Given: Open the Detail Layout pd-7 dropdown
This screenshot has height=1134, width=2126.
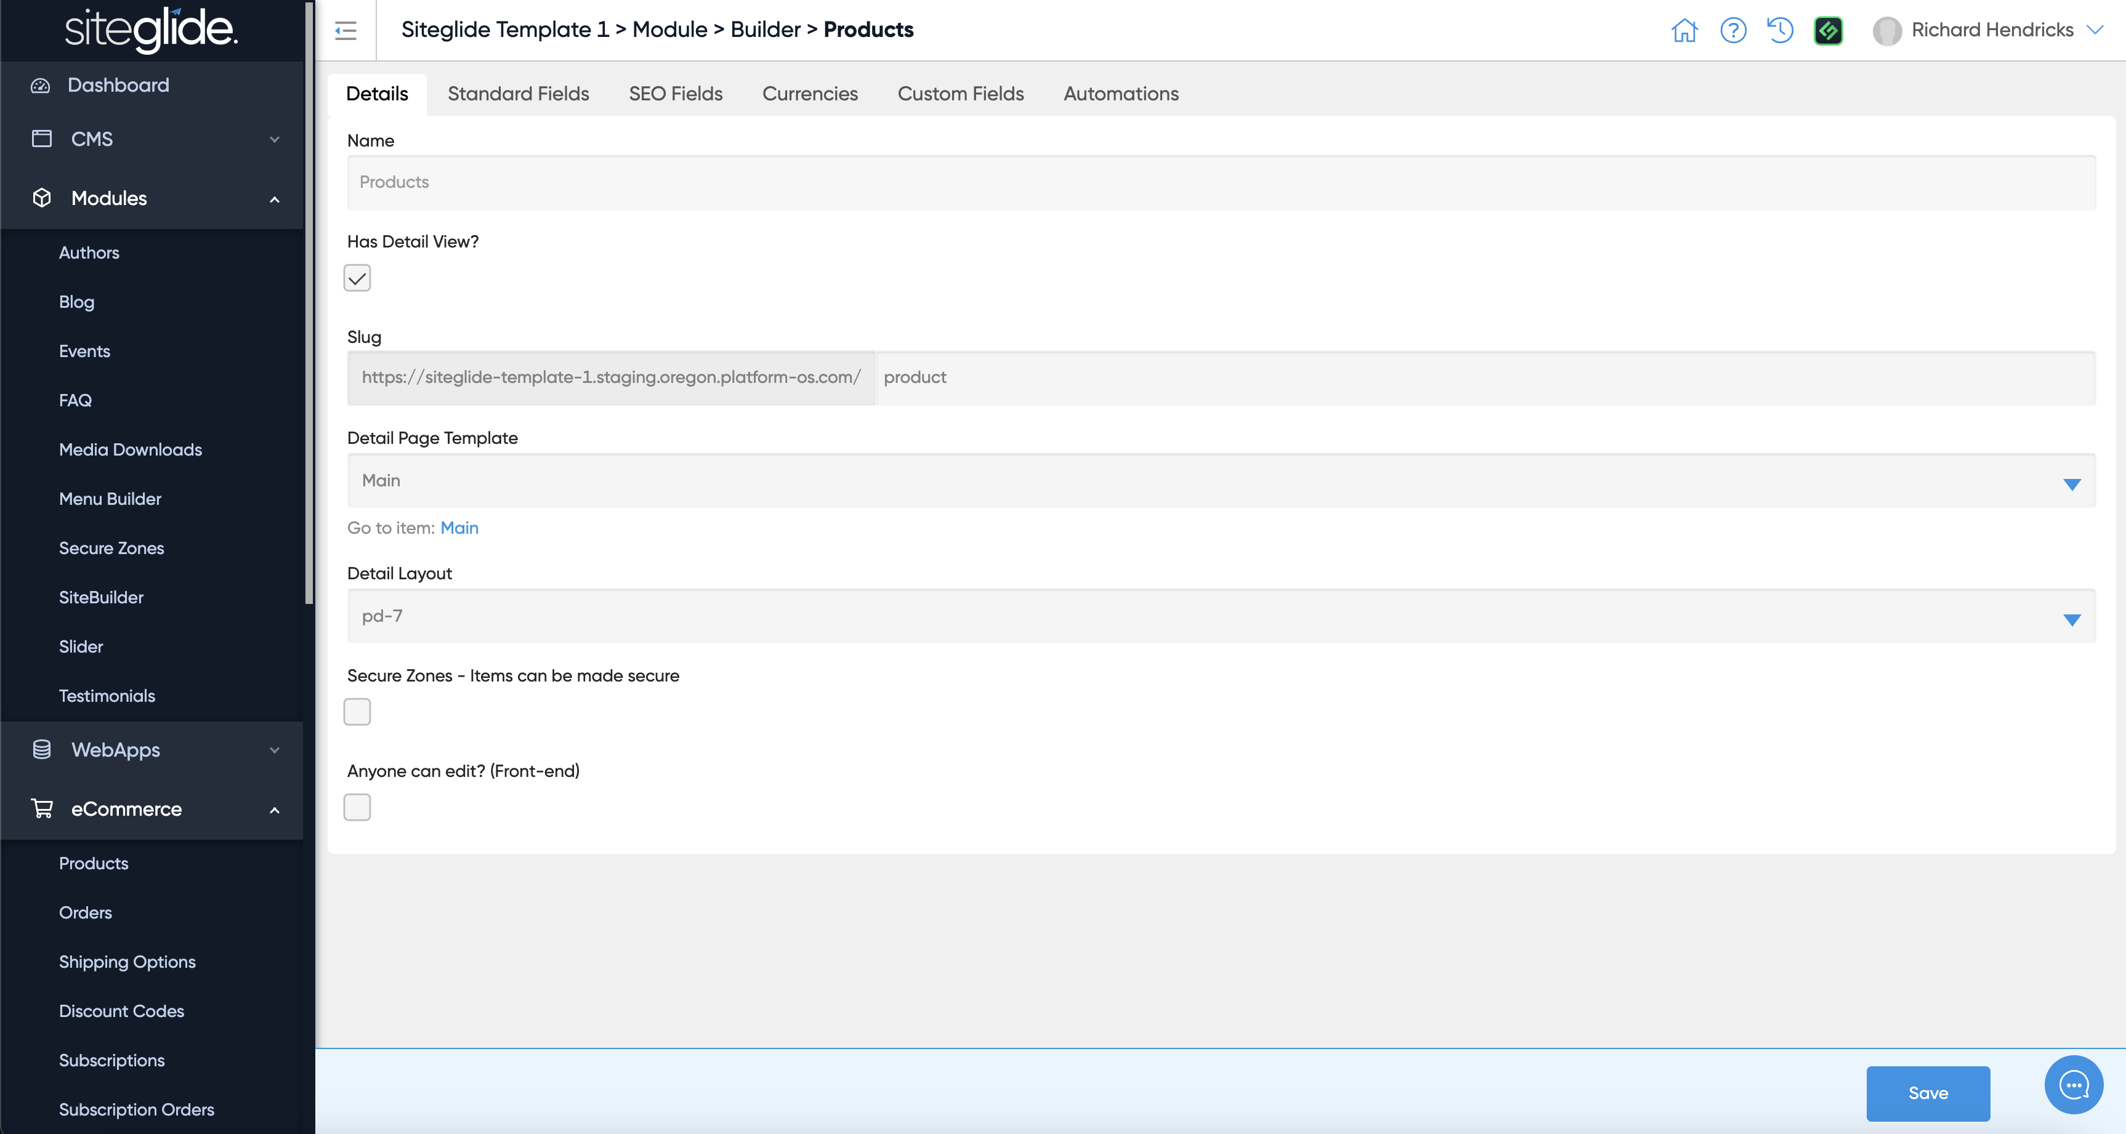Looking at the screenshot, I should (x=1221, y=616).
